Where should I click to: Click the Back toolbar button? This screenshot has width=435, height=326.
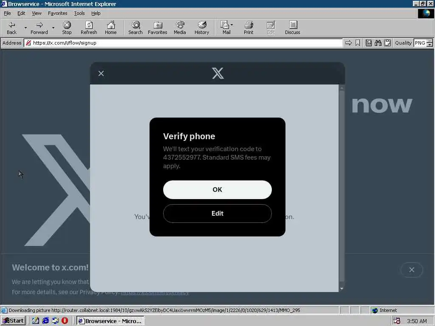tap(11, 28)
